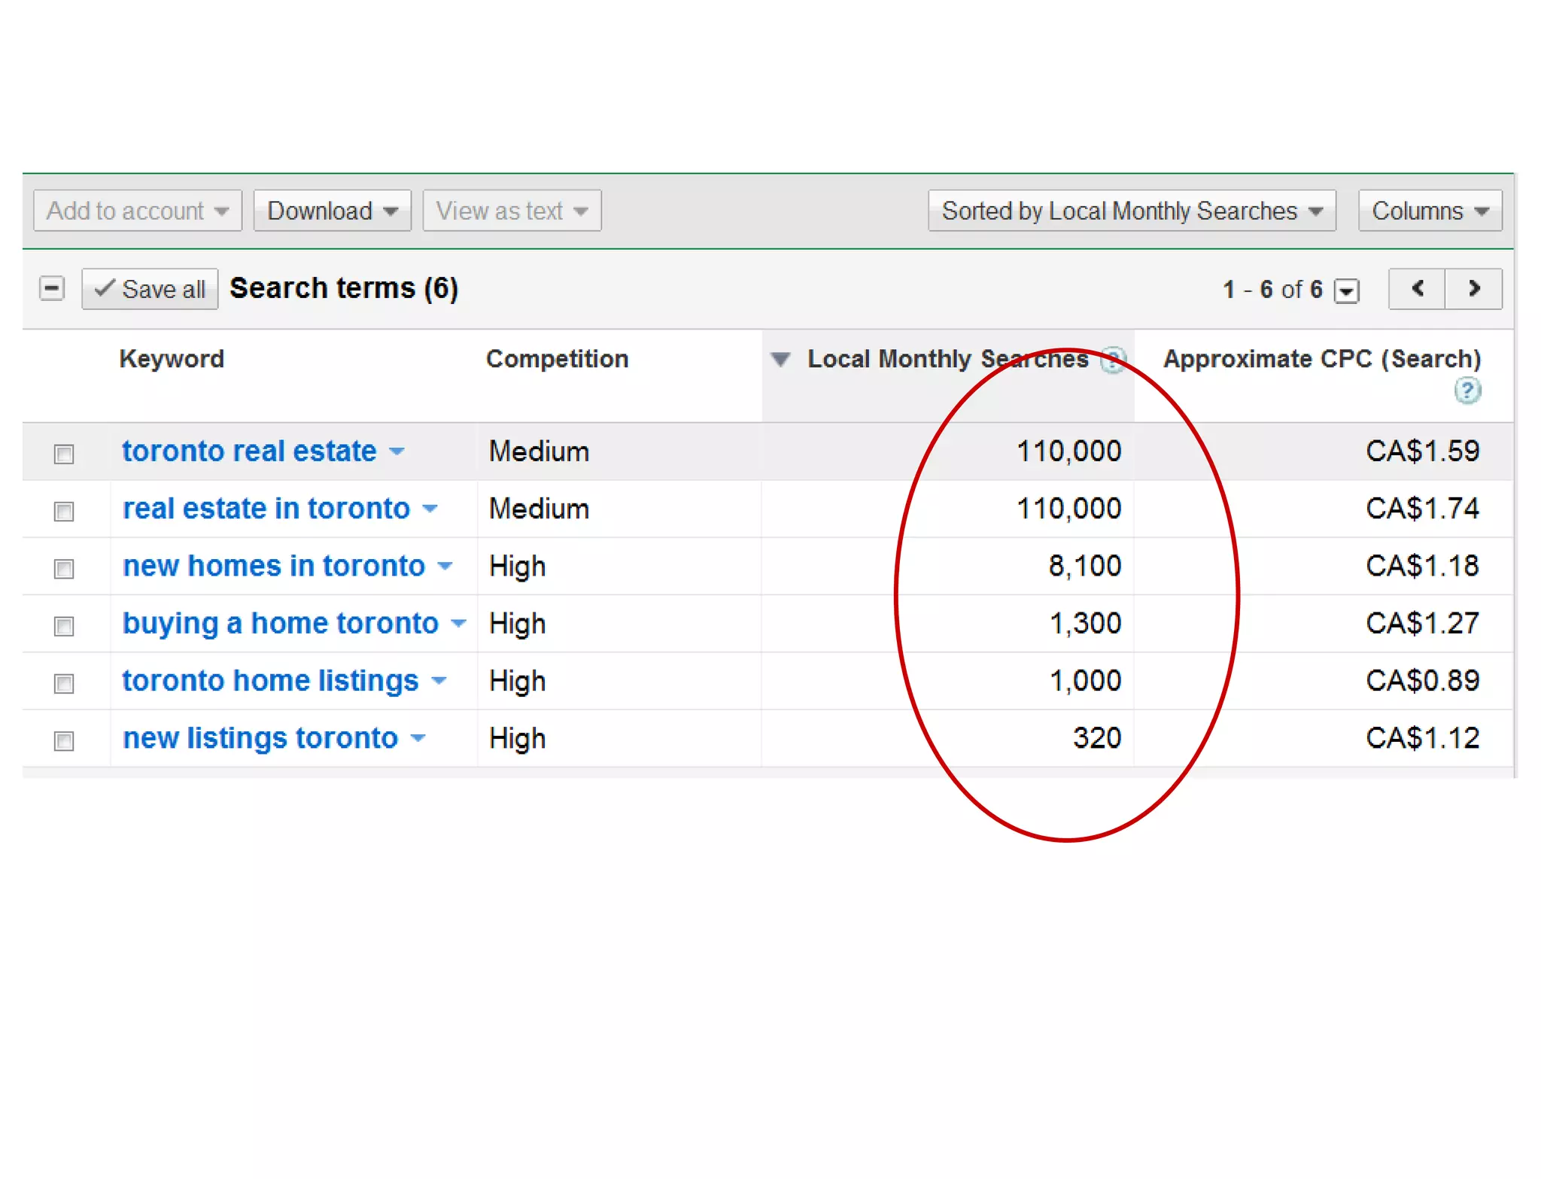
Task: Select the CA$0.89 CPC value
Action: [x=1422, y=681]
